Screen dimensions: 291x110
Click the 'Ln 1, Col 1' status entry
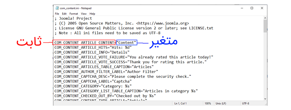pyautogui.click(x=180, y=104)
